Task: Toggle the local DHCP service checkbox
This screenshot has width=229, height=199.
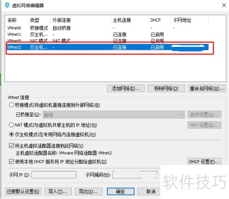Action: 11,161
